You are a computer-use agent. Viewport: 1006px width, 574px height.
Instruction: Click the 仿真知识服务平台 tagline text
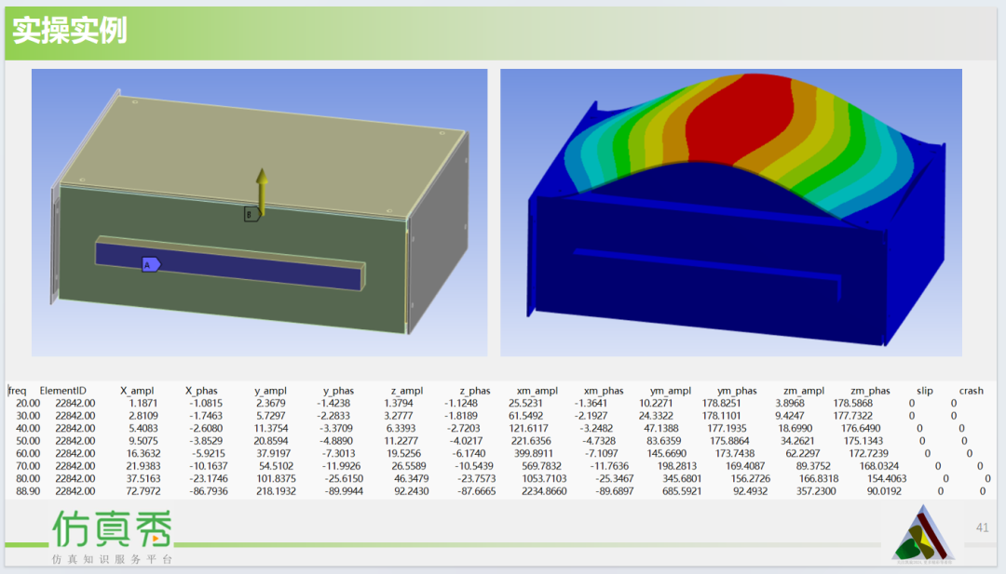point(112,559)
